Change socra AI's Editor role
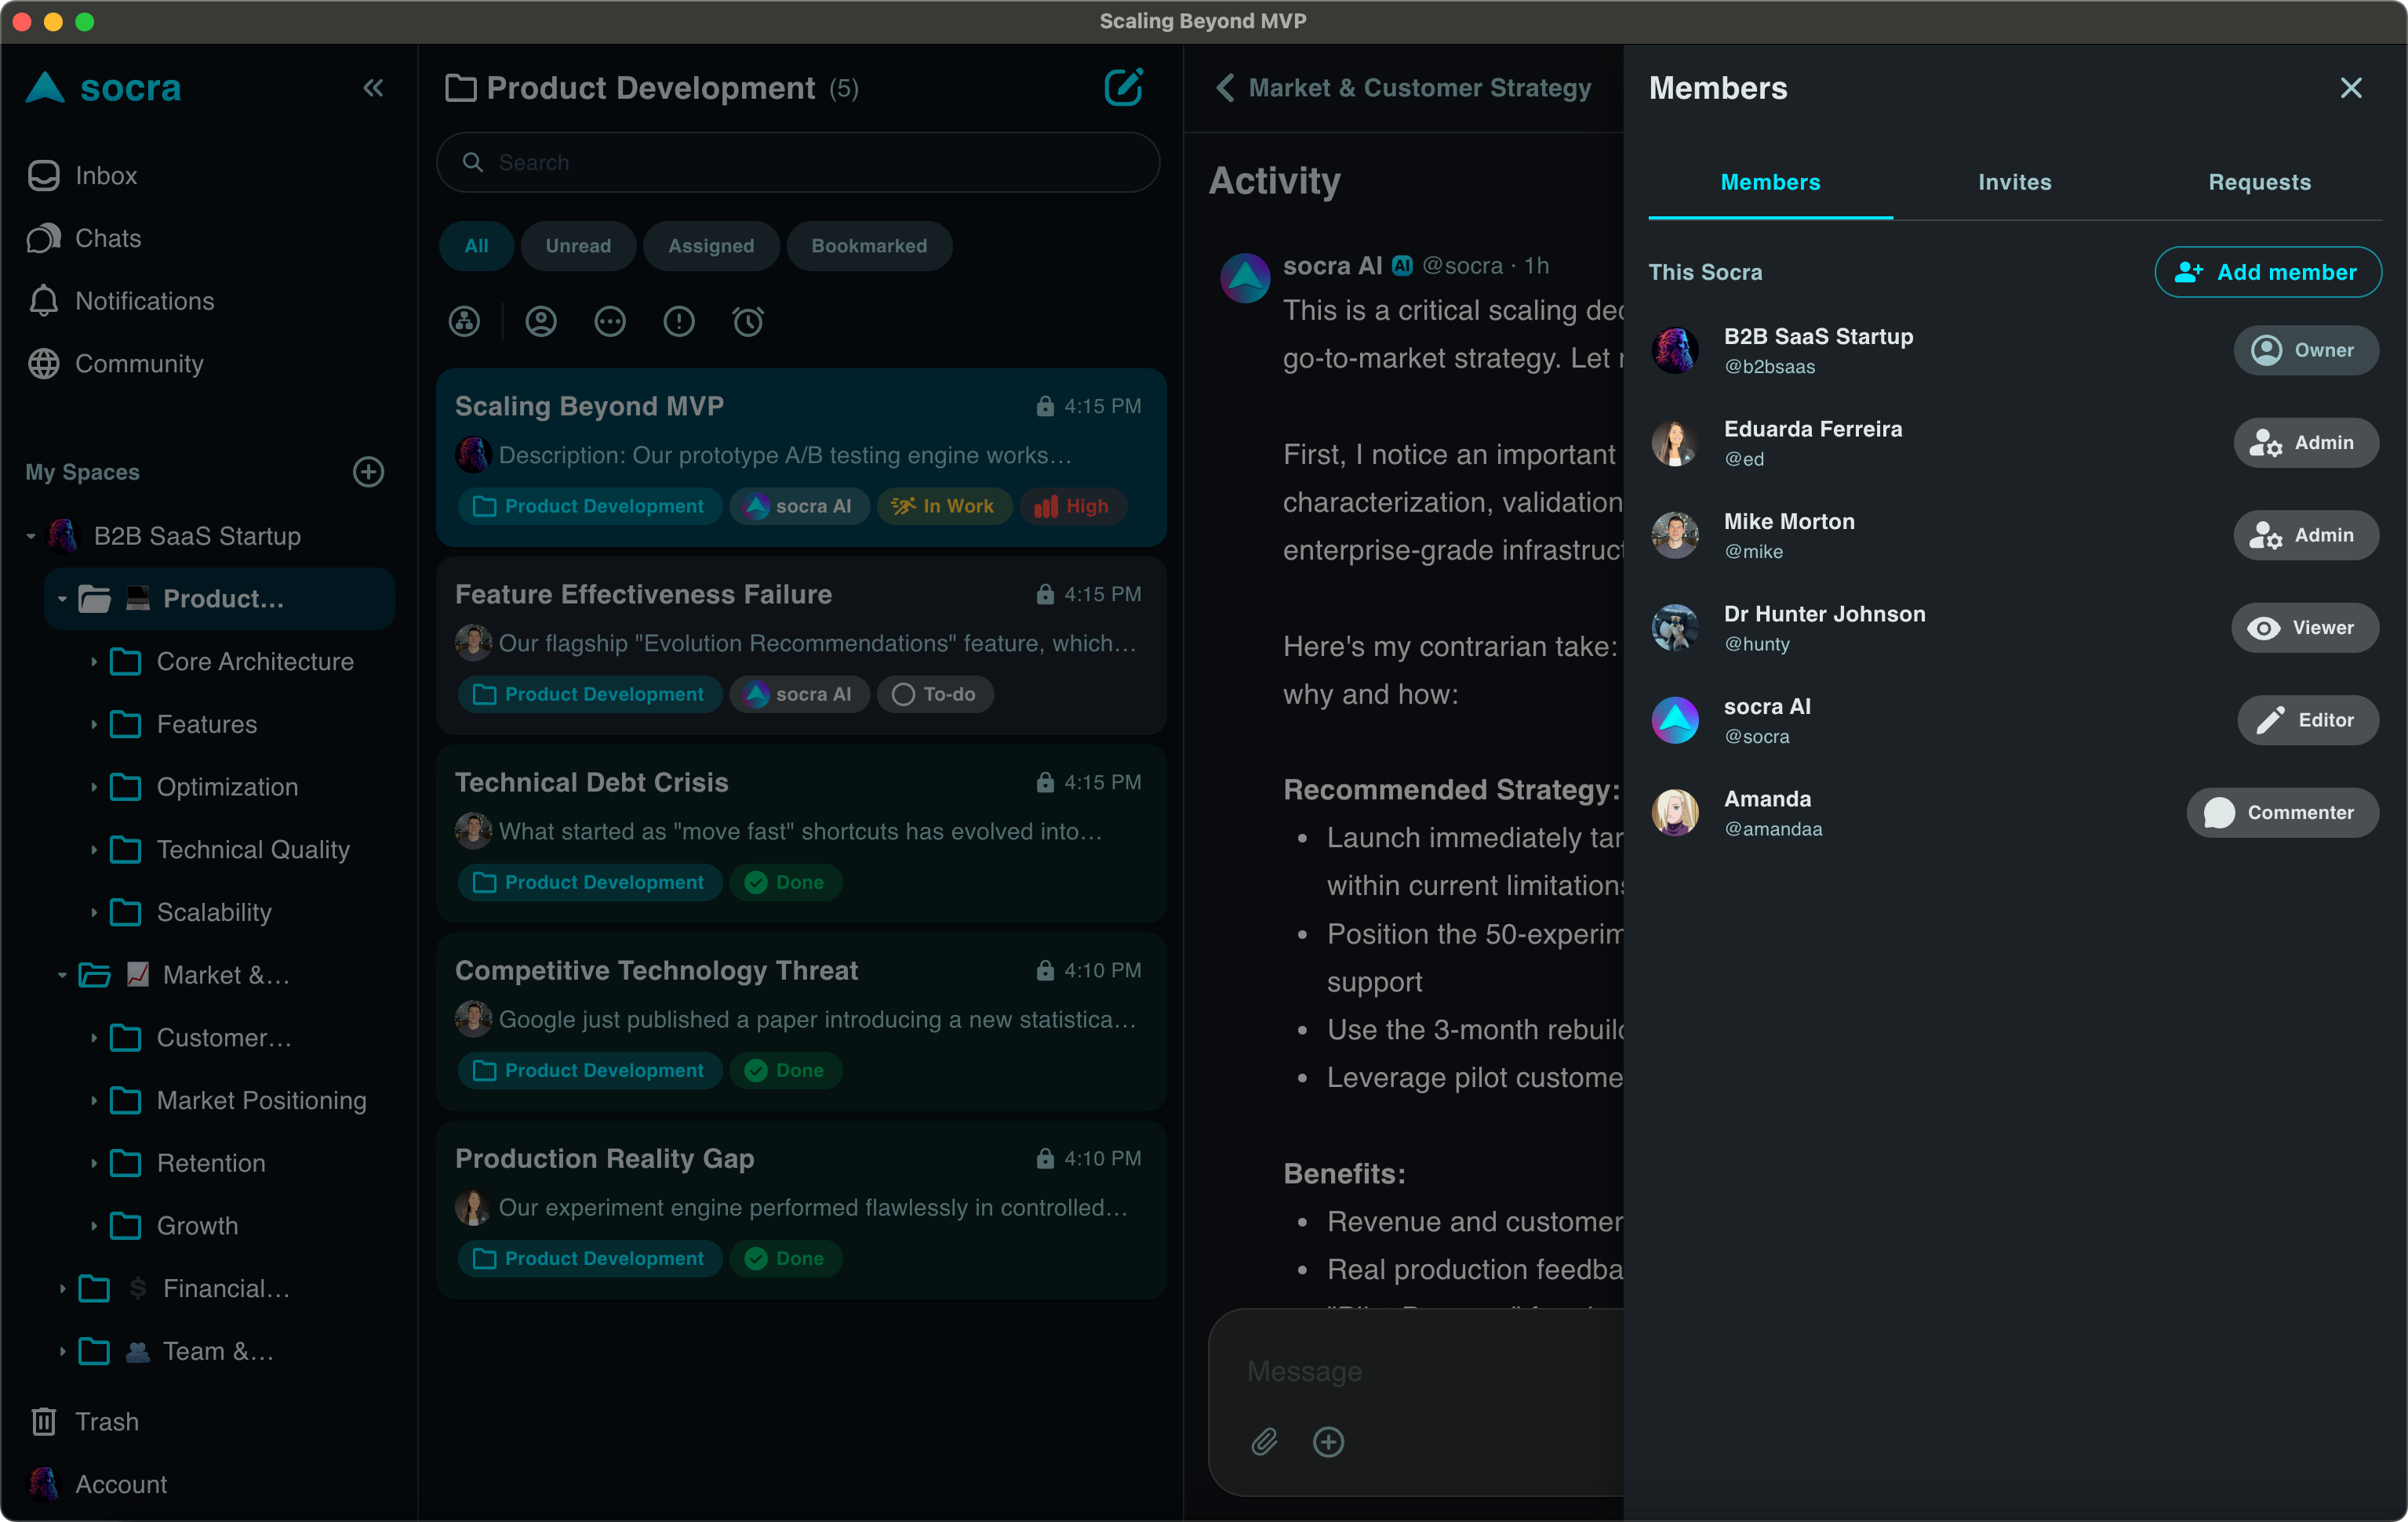This screenshot has width=2408, height=1522. click(x=2307, y=720)
